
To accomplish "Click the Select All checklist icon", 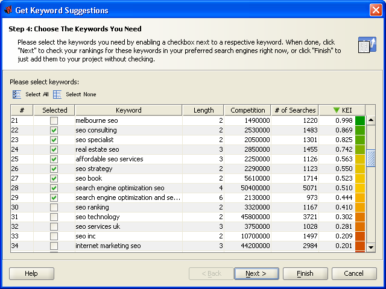I will coord(17,95).
